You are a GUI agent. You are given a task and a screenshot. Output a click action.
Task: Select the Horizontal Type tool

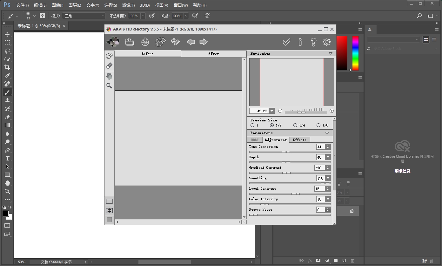[x=7, y=158]
